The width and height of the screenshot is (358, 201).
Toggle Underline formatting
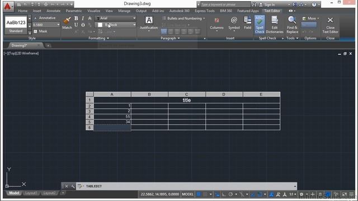coord(76,25)
